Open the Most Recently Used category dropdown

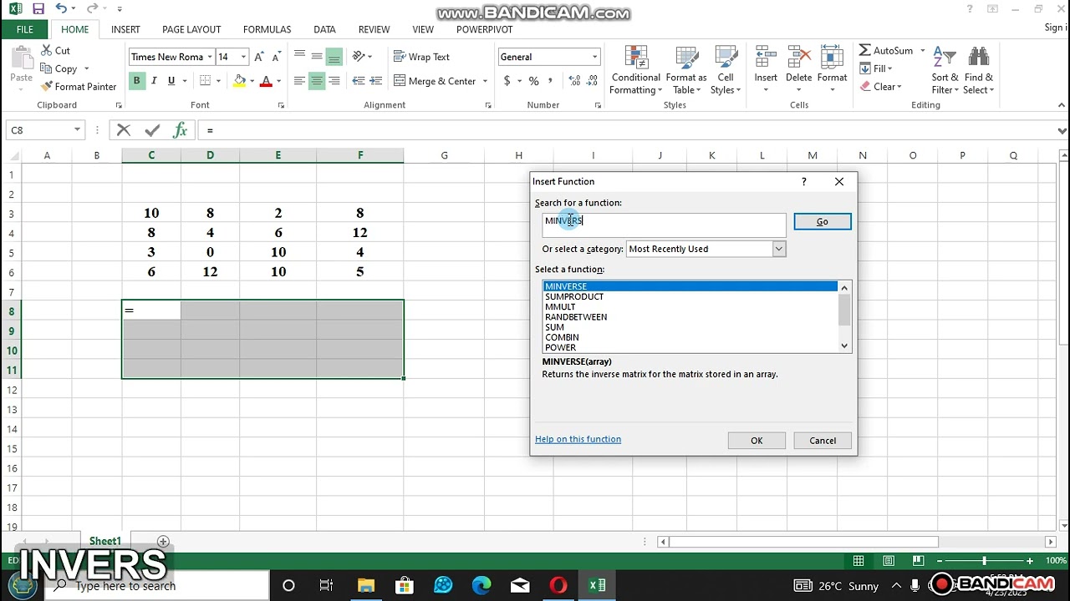pos(779,249)
